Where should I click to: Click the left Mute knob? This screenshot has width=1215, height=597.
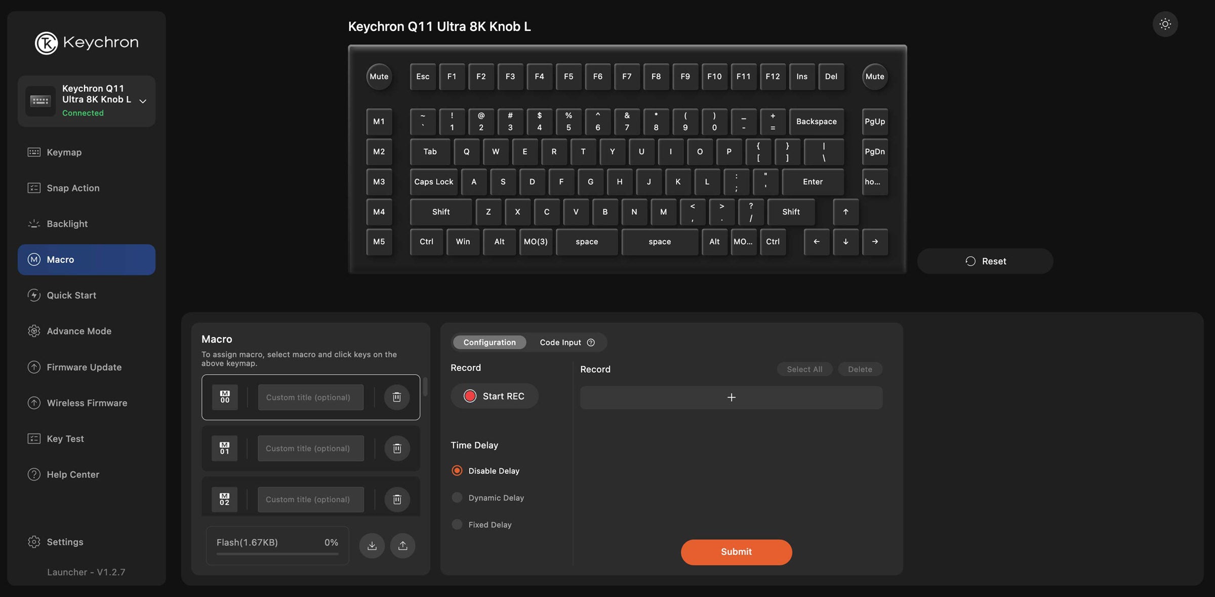[379, 76]
